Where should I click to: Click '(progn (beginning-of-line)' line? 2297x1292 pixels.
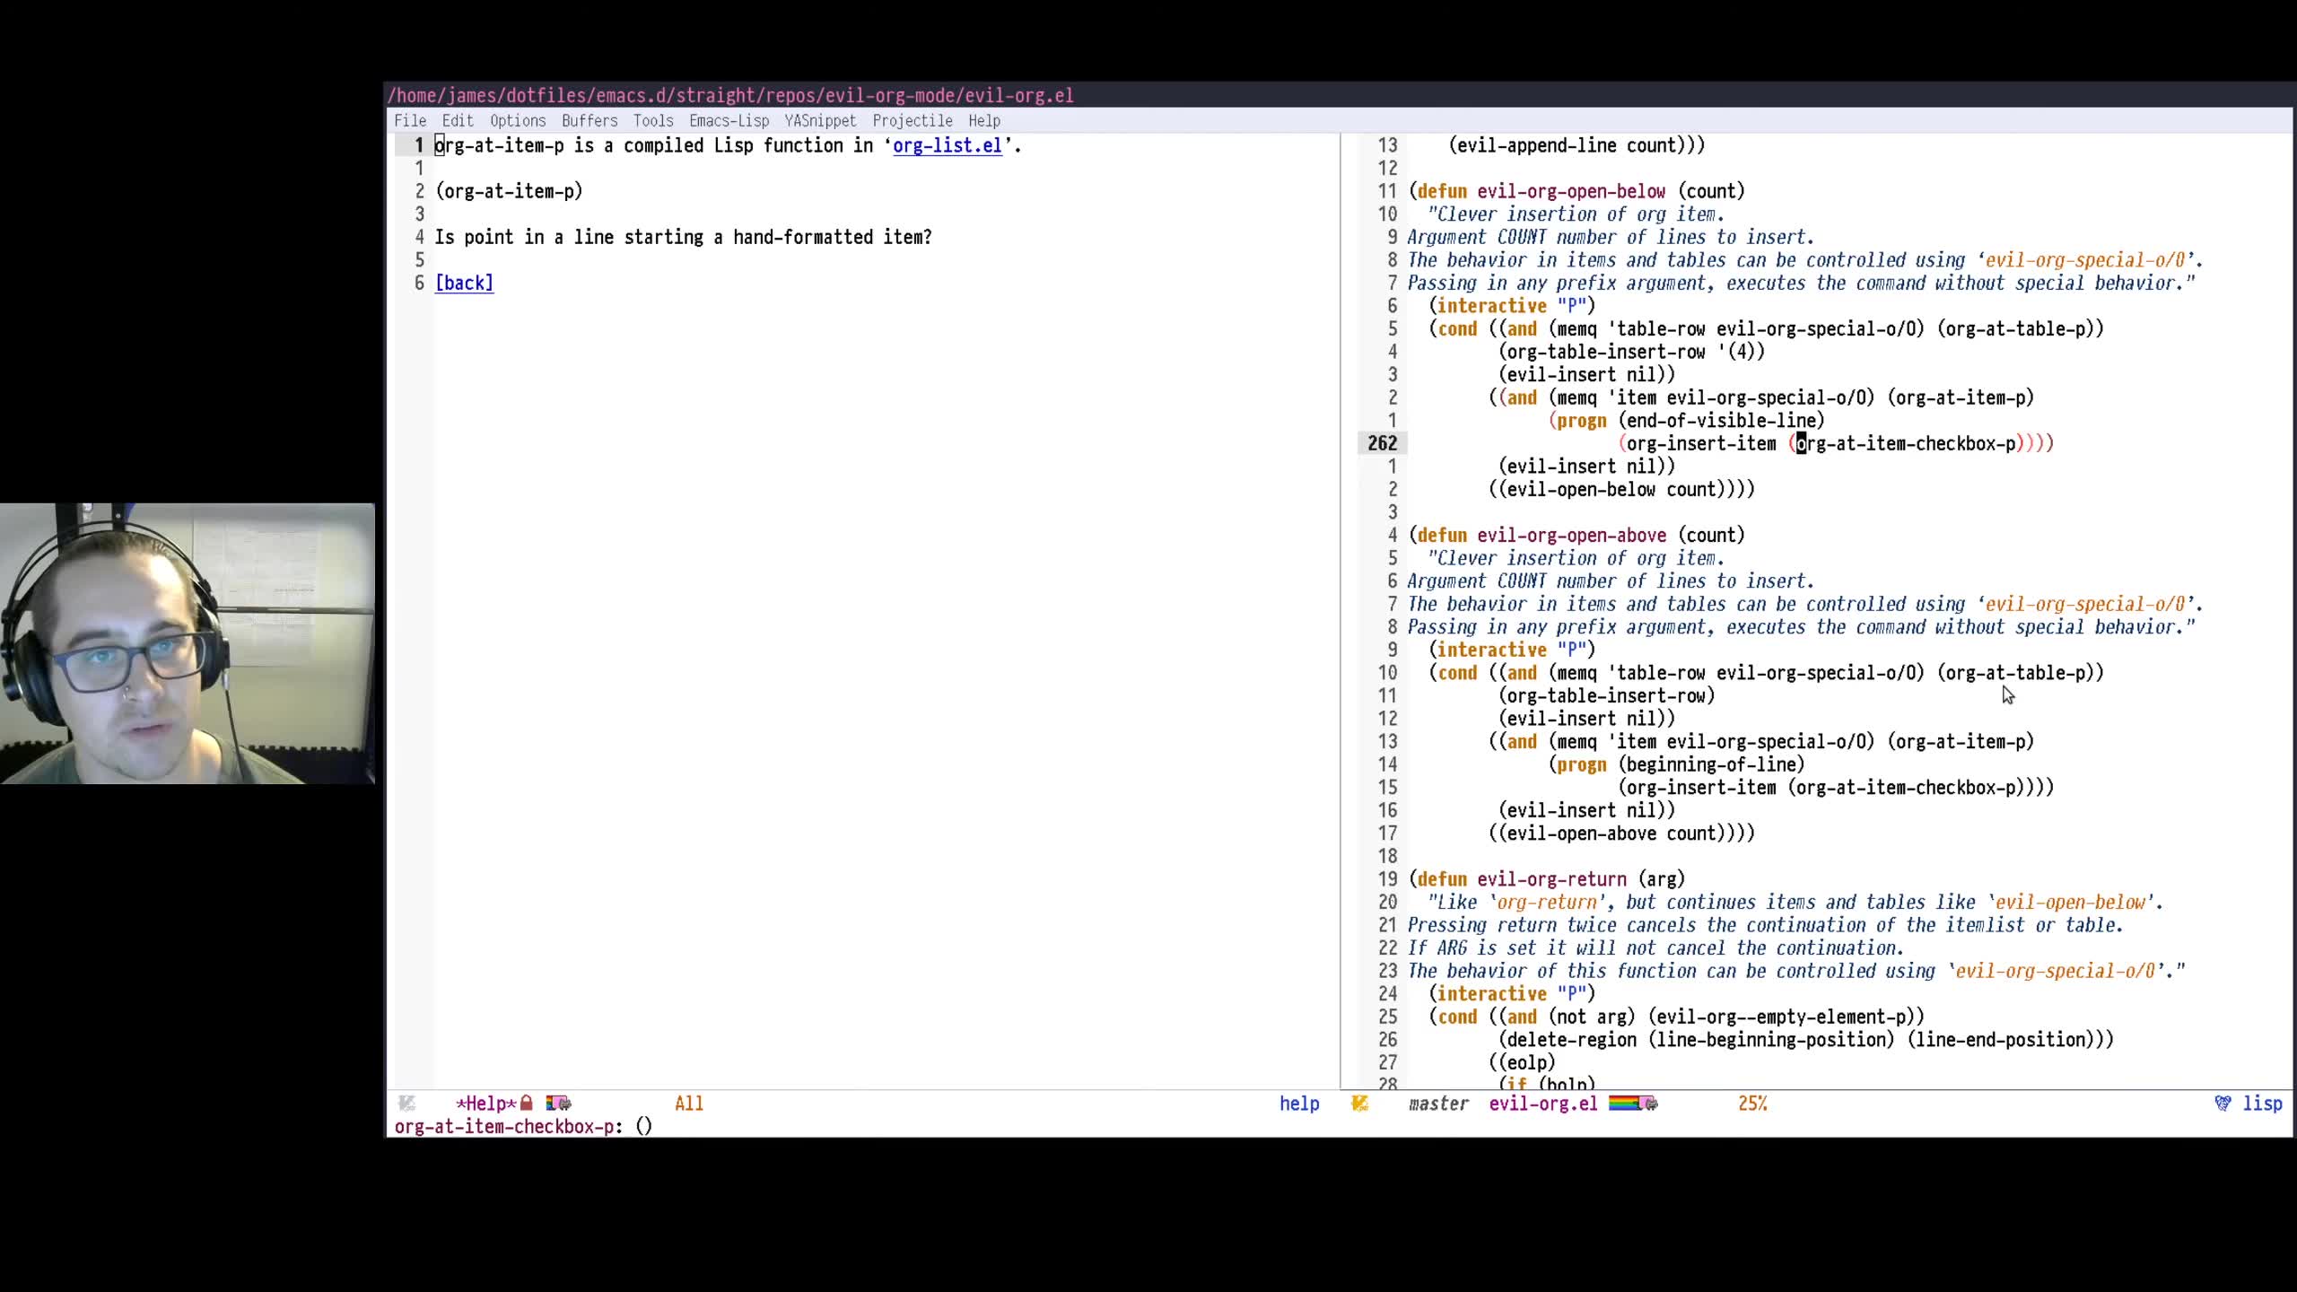(1677, 764)
